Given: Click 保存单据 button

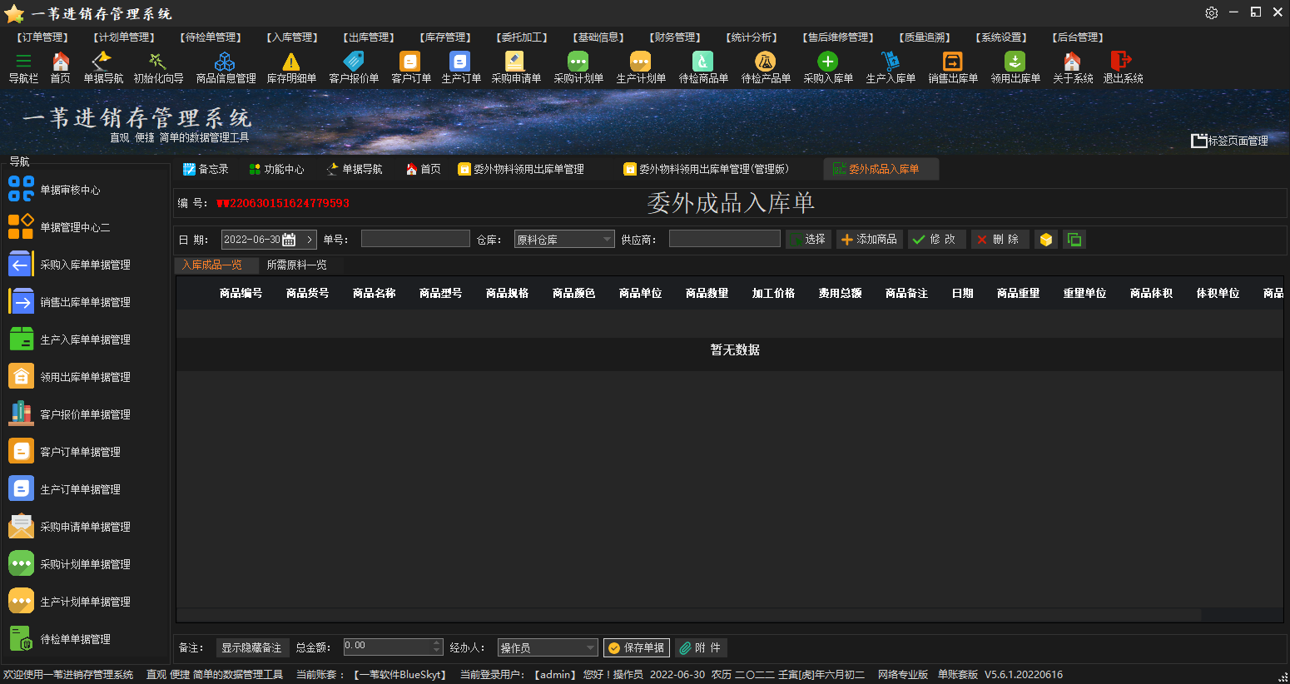Looking at the screenshot, I should (x=637, y=647).
